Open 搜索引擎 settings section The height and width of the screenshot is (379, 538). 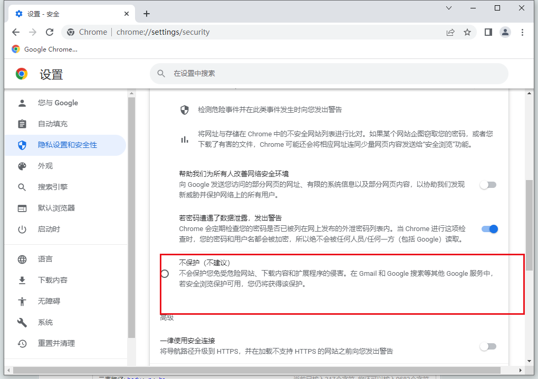(x=65, y=187)
